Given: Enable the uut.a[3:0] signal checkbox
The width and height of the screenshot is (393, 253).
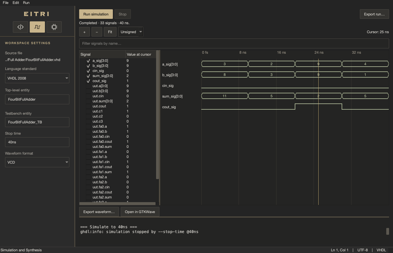Looking at the screenshot, I should pos(88,86).
